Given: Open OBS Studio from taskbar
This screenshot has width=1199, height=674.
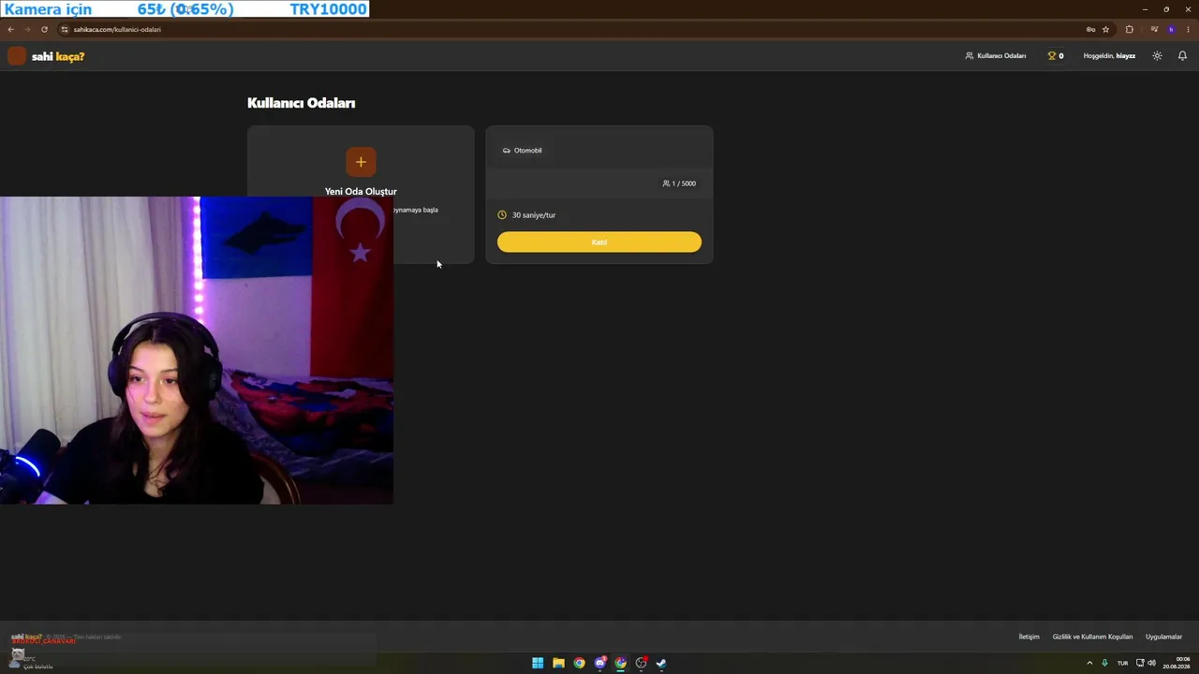Looking at the screenshot, I should [641, 663].
